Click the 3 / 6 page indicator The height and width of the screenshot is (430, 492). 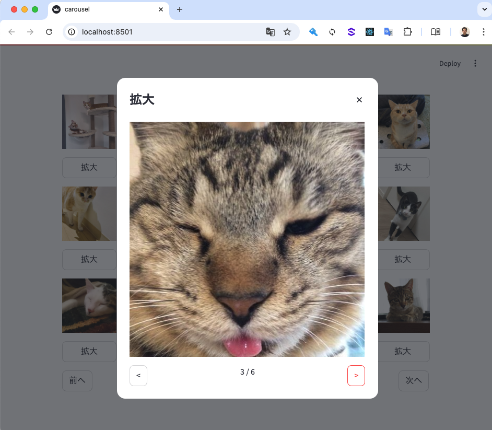(247, 372)
